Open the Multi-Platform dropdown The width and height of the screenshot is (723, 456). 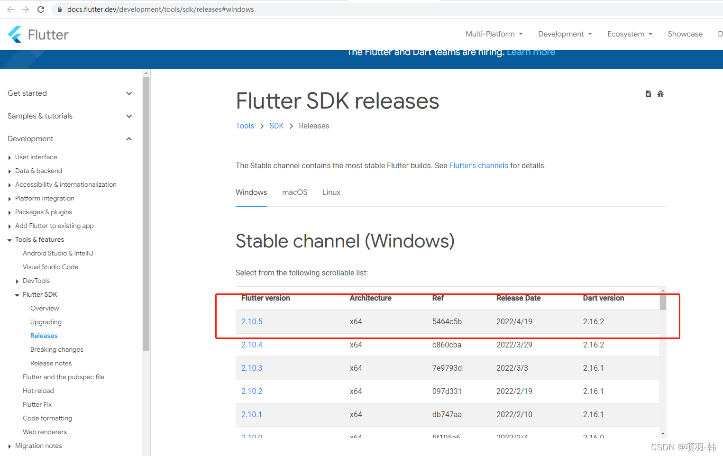coord(494,34)
